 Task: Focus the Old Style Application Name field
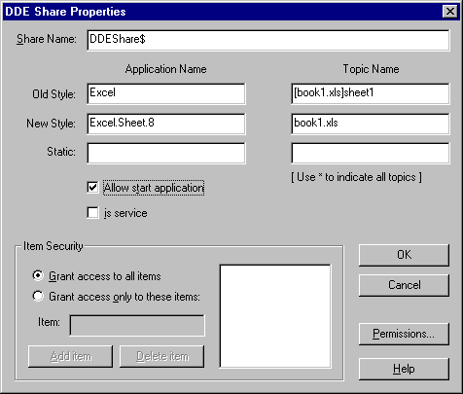click(166, 93)
